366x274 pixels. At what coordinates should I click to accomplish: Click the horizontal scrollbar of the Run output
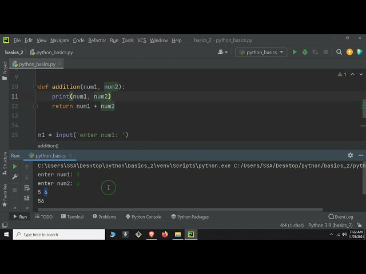coord(179,209)
